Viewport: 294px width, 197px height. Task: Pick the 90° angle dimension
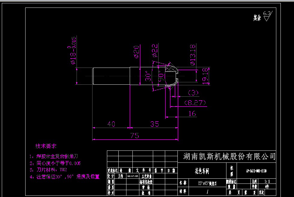click(x=161, y=76)
